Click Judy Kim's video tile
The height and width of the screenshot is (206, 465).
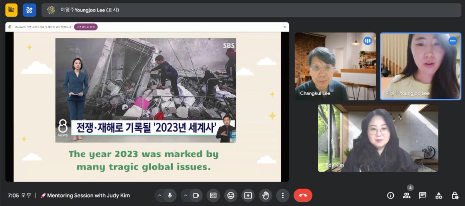pos(378,138)
